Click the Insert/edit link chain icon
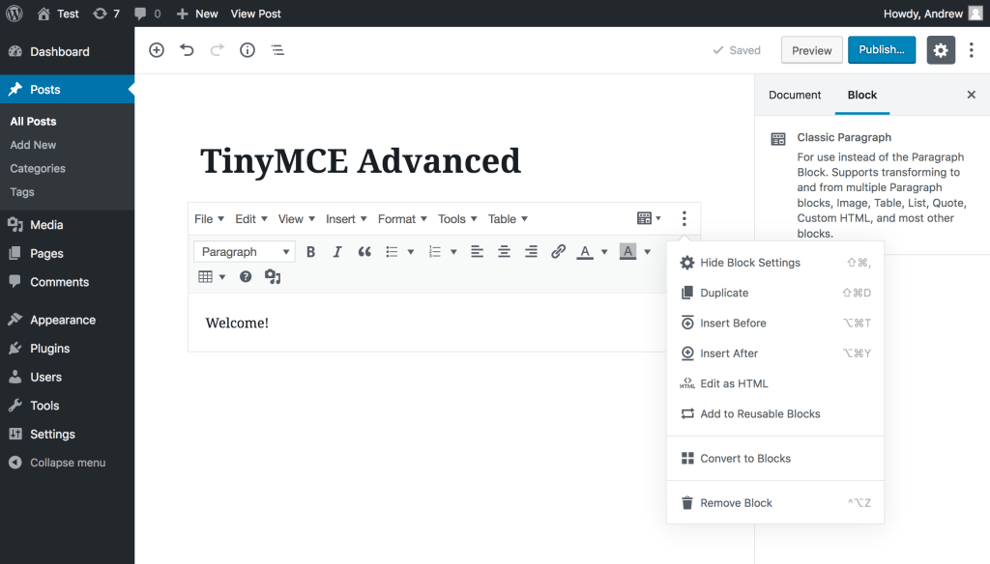The height and width of the screenshot is (564, 990). [x=558, y=252]
